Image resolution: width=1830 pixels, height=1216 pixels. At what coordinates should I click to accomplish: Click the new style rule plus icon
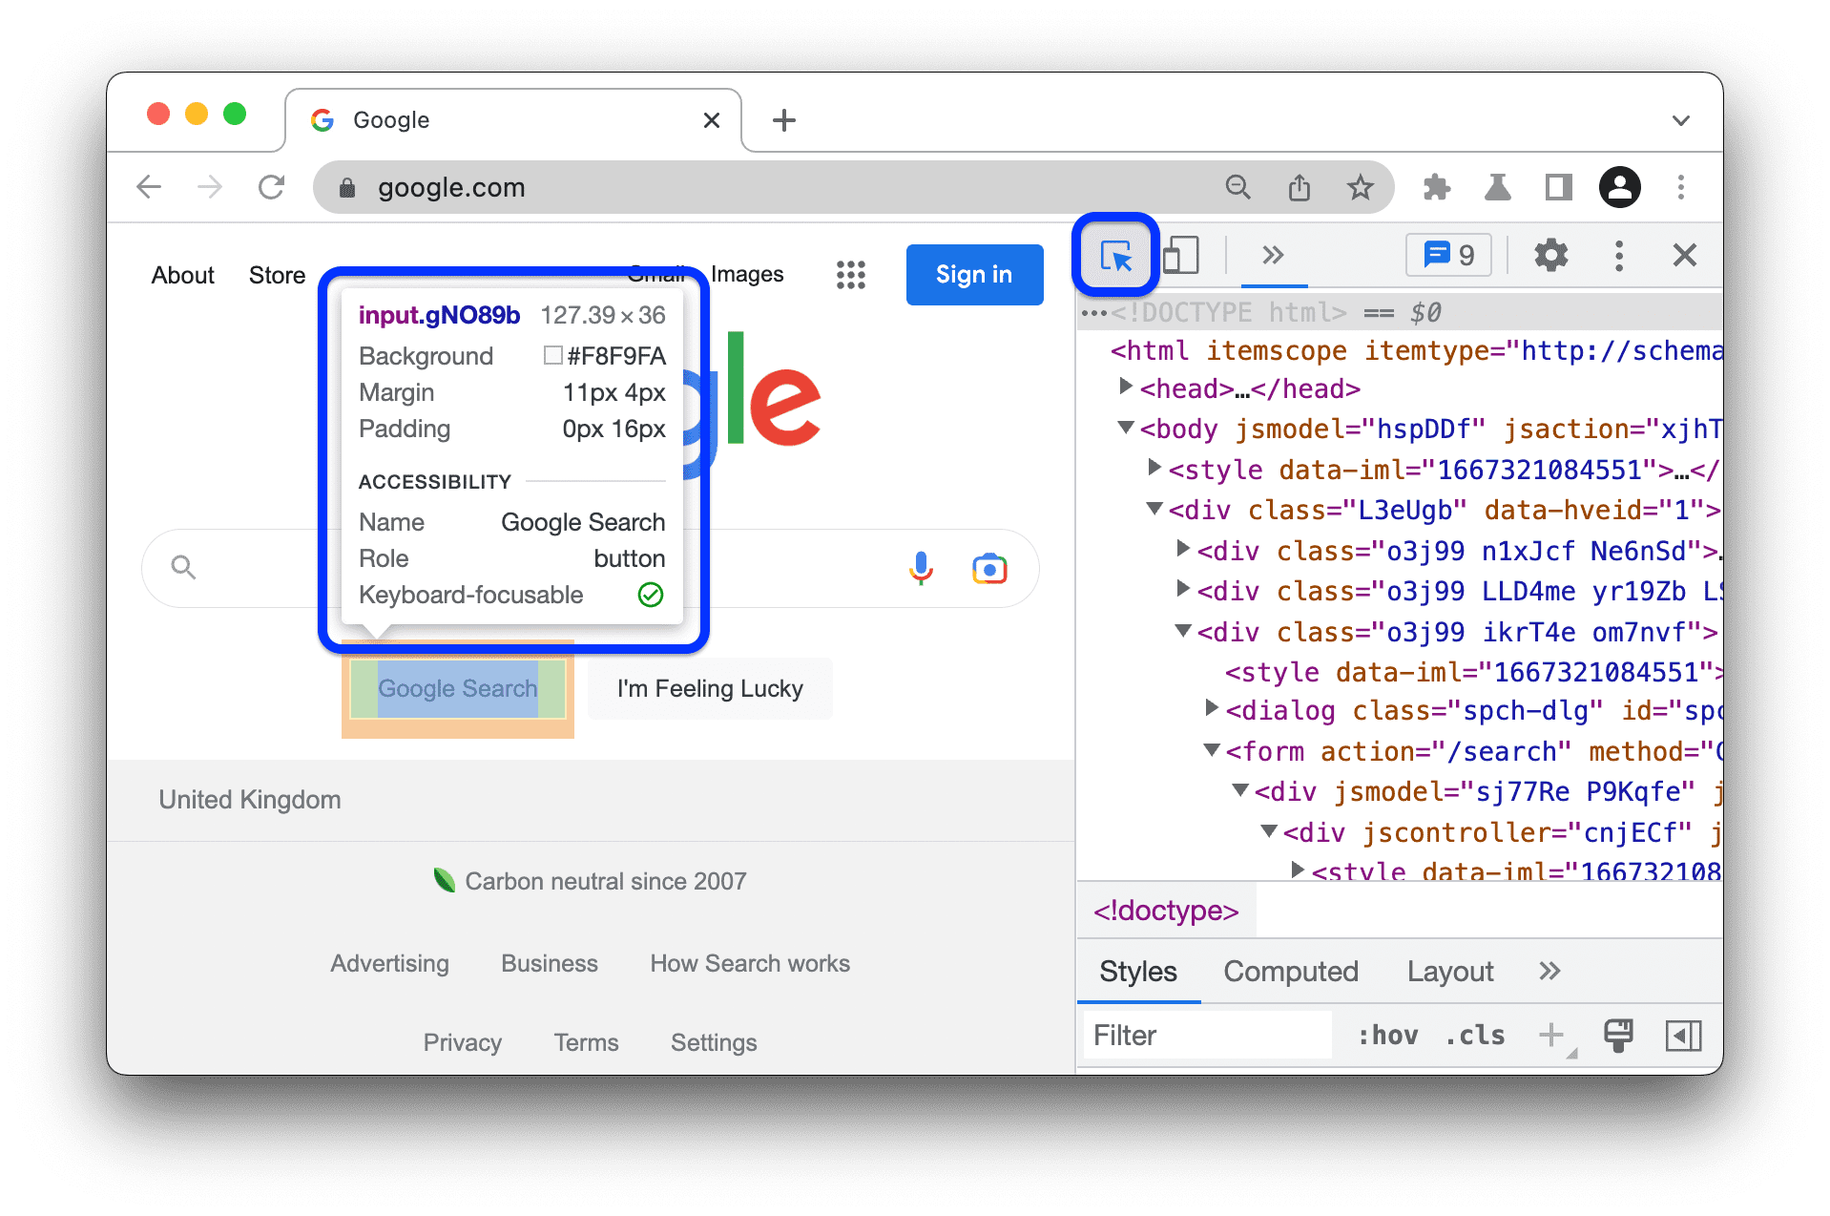(1550, 1035)
